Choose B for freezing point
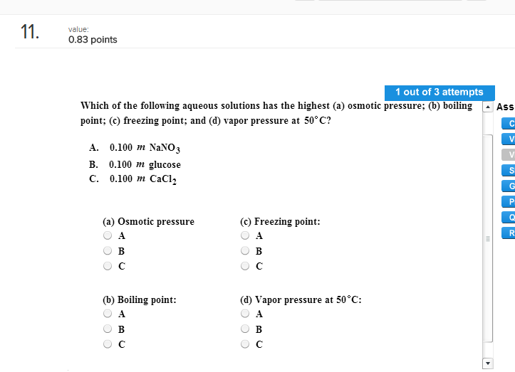This screenshot has width=515, height=372. coord(245,251)
